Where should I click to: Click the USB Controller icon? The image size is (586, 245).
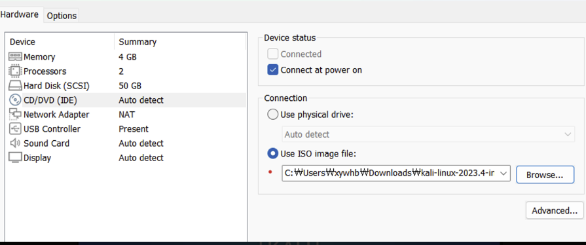15,128
